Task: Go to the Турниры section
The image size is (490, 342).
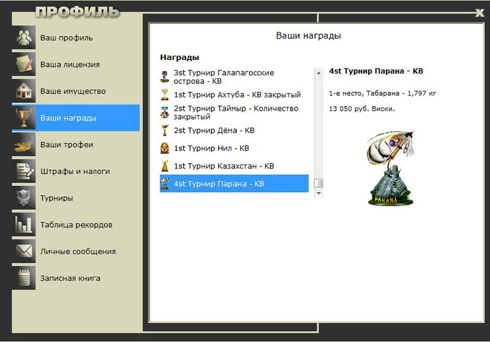Action: pos(75,198)
